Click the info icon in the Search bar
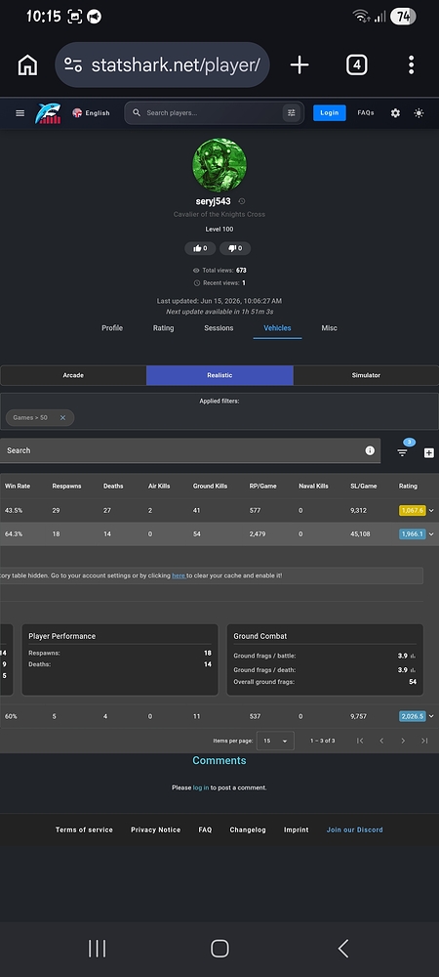 tap(370, 450)
